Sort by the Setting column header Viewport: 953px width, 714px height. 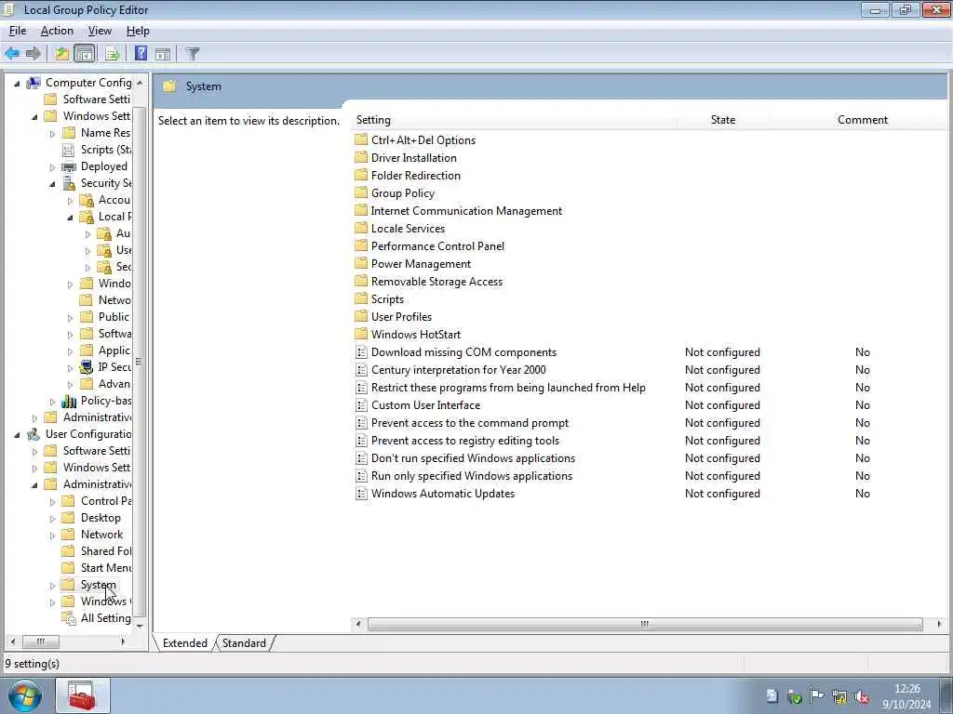coord(514,120)
